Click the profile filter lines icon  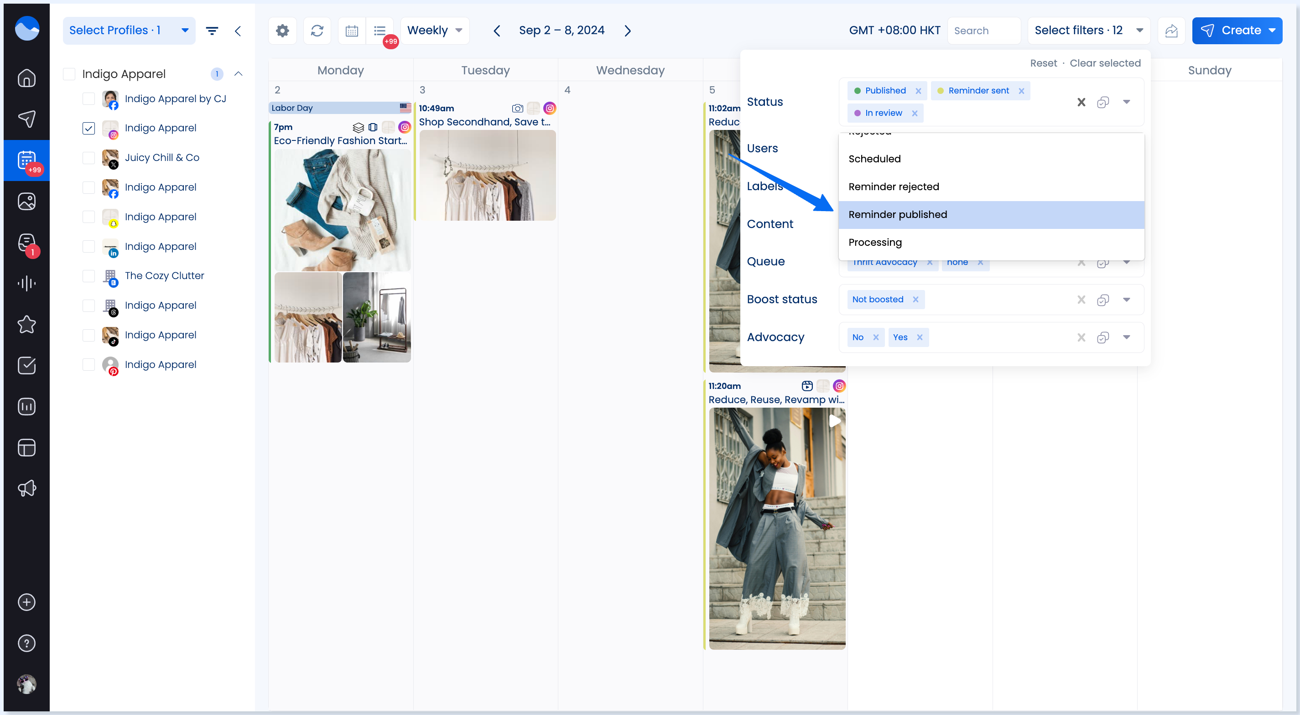(x=212, y=31)
